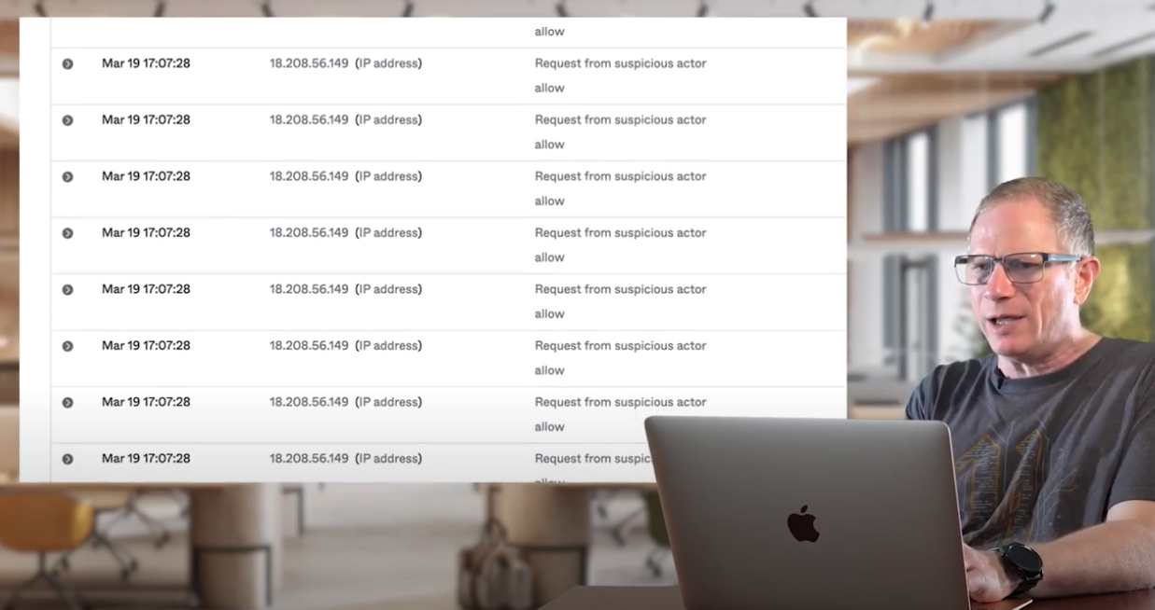Screen dimensions: 1155x610
Task: Select 18.208.56.149 address in the third row
Action: (309, 176)
